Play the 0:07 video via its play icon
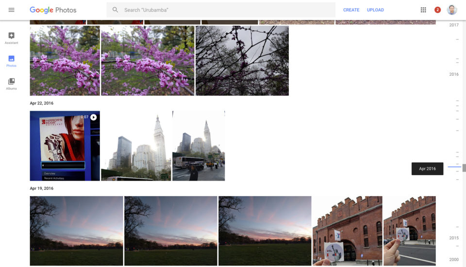The width and height of the screenshot is (466, 267). pyautogui.click(x=94, y=117)
